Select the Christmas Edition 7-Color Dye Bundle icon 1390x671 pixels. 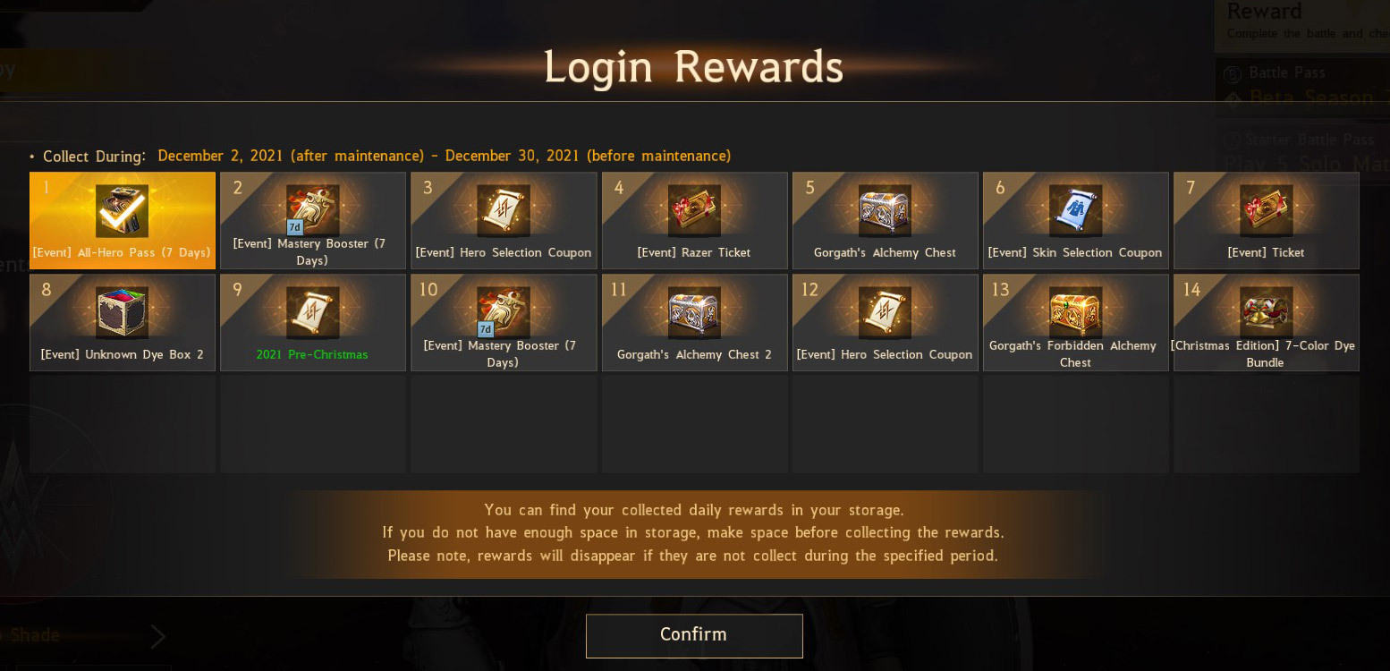1266,313
